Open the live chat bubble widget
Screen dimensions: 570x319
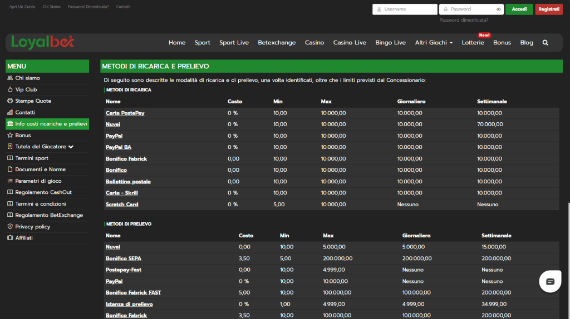550,282
